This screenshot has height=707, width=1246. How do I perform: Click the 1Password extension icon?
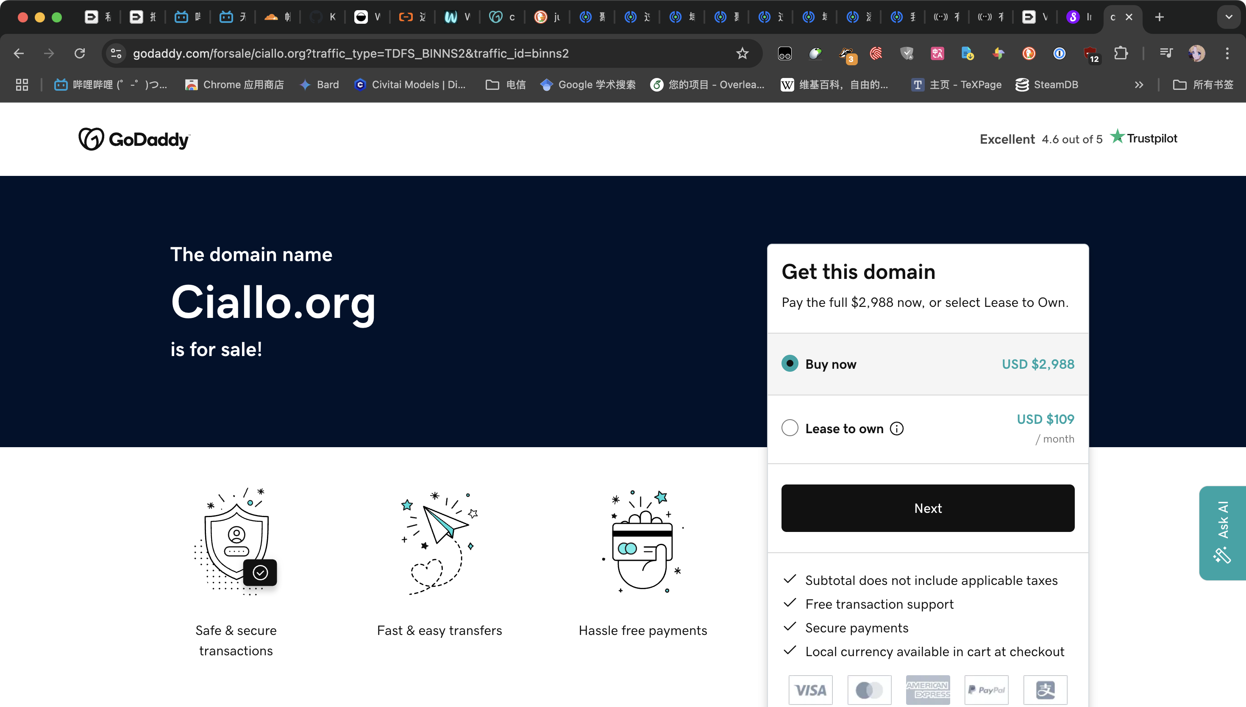pyautogui.click(x=1059, y=53)
